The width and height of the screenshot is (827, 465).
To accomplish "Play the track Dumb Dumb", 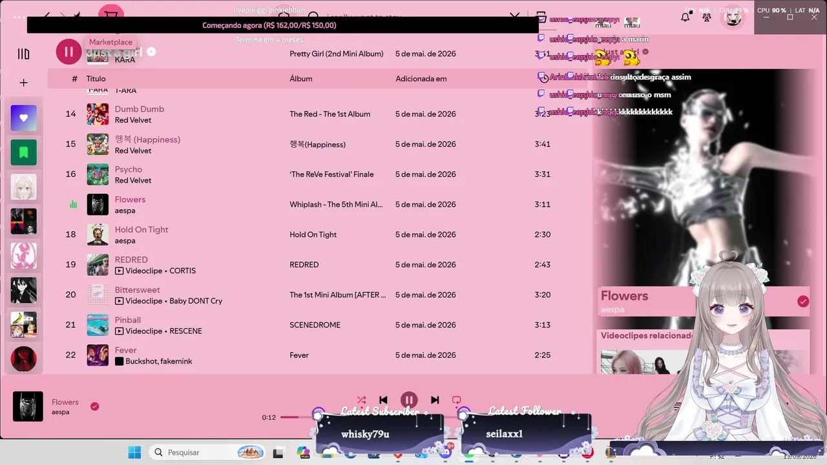I will coord(140,109).
